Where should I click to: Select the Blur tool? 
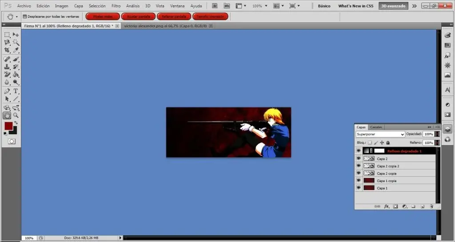pos(7,82)
